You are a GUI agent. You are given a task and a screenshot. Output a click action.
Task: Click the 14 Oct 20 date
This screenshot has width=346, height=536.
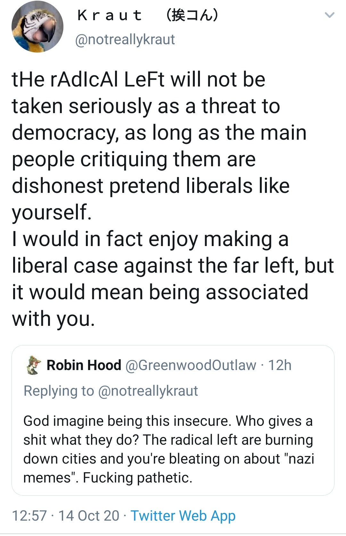click(x=89, y=516)
